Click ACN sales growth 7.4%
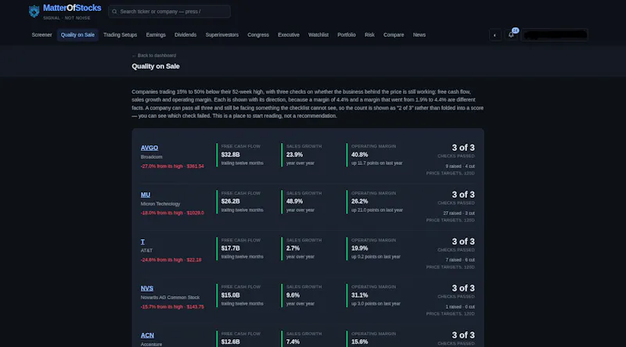Screen dimensions: 626x347 [x=293, y=342]
